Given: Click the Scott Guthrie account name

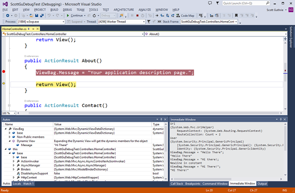Looking at the screenshot, I should (x=275, y=10).
